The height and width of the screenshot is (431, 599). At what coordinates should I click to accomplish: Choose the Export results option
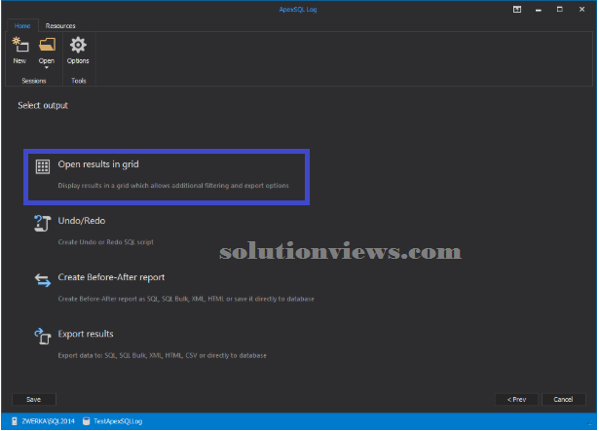coord(86,334)
